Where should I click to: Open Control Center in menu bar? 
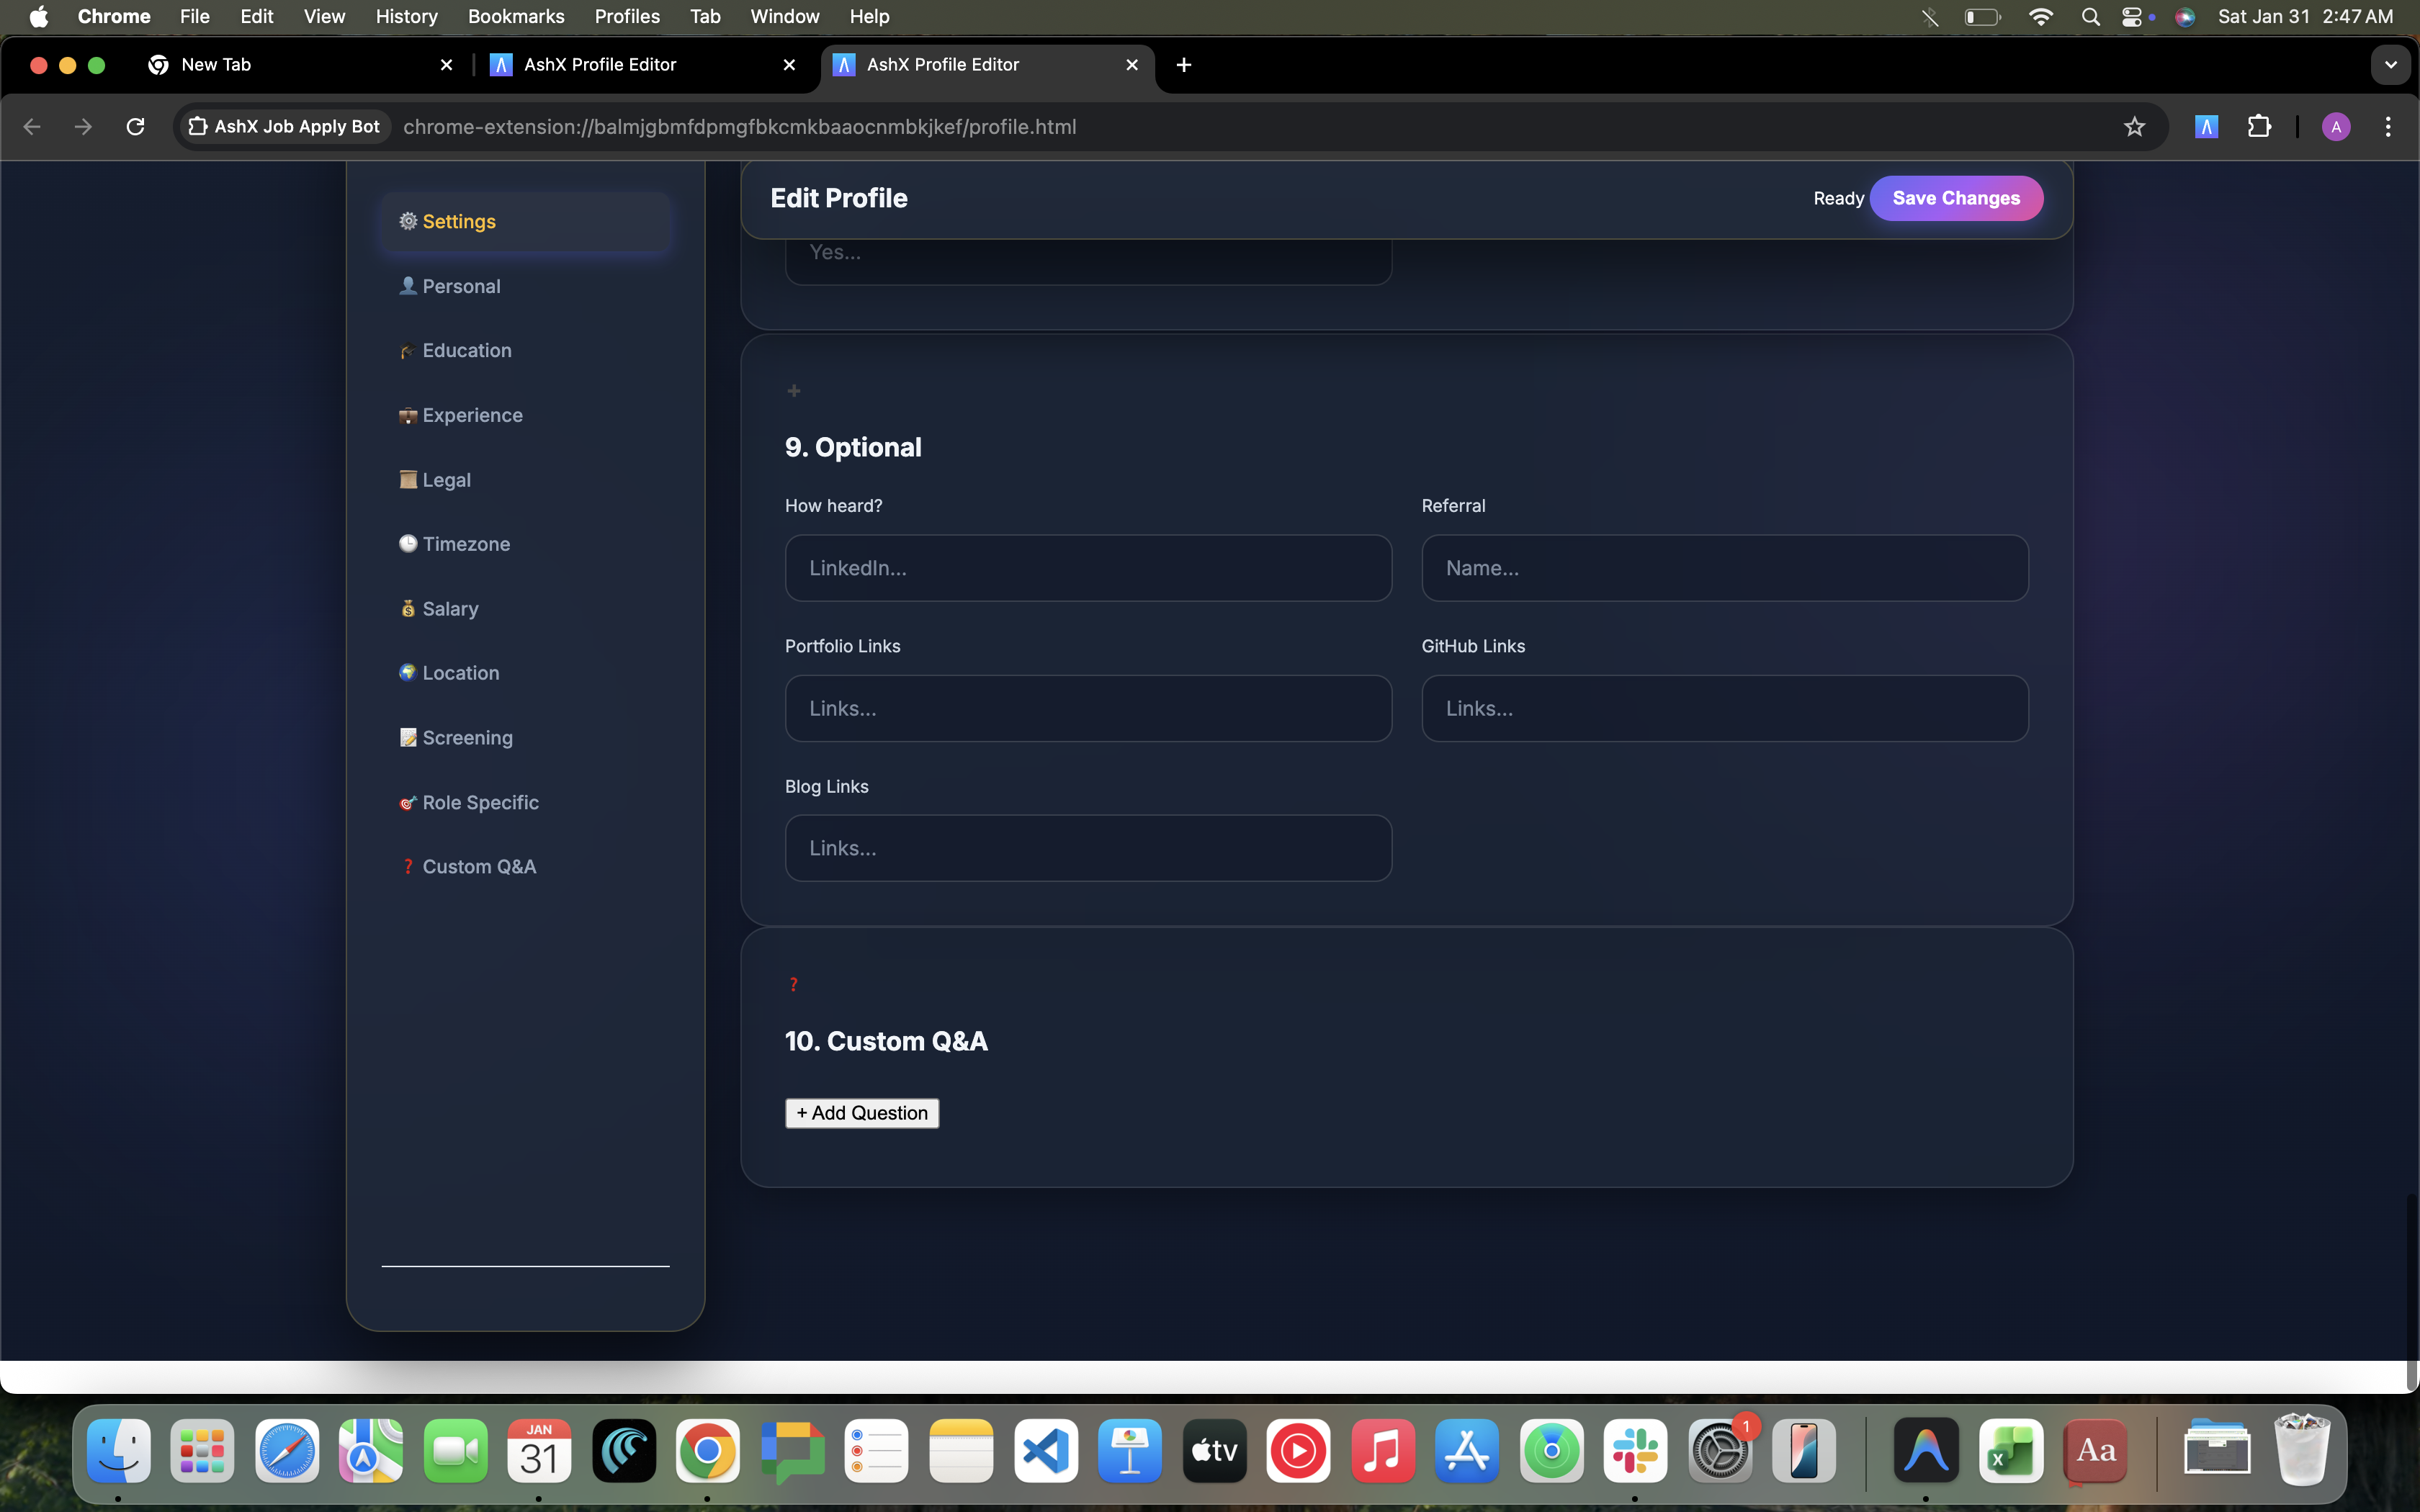pyautogui.click(x=2132, y=17)
